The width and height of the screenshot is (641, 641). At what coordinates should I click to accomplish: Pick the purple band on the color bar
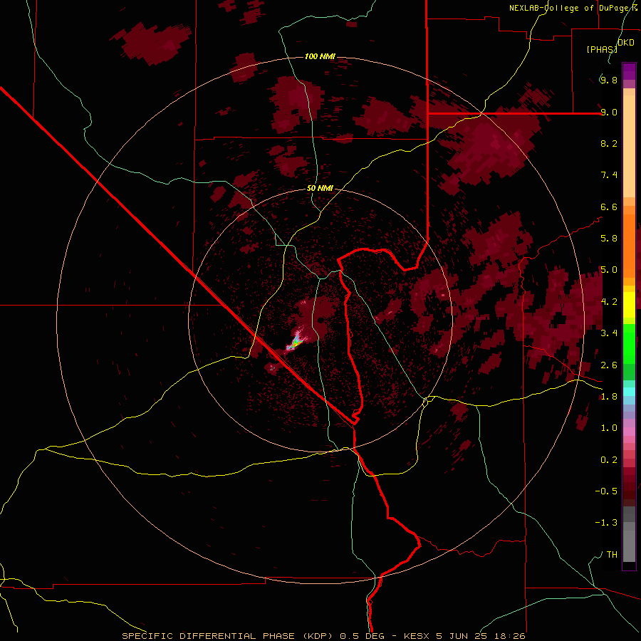629,71
